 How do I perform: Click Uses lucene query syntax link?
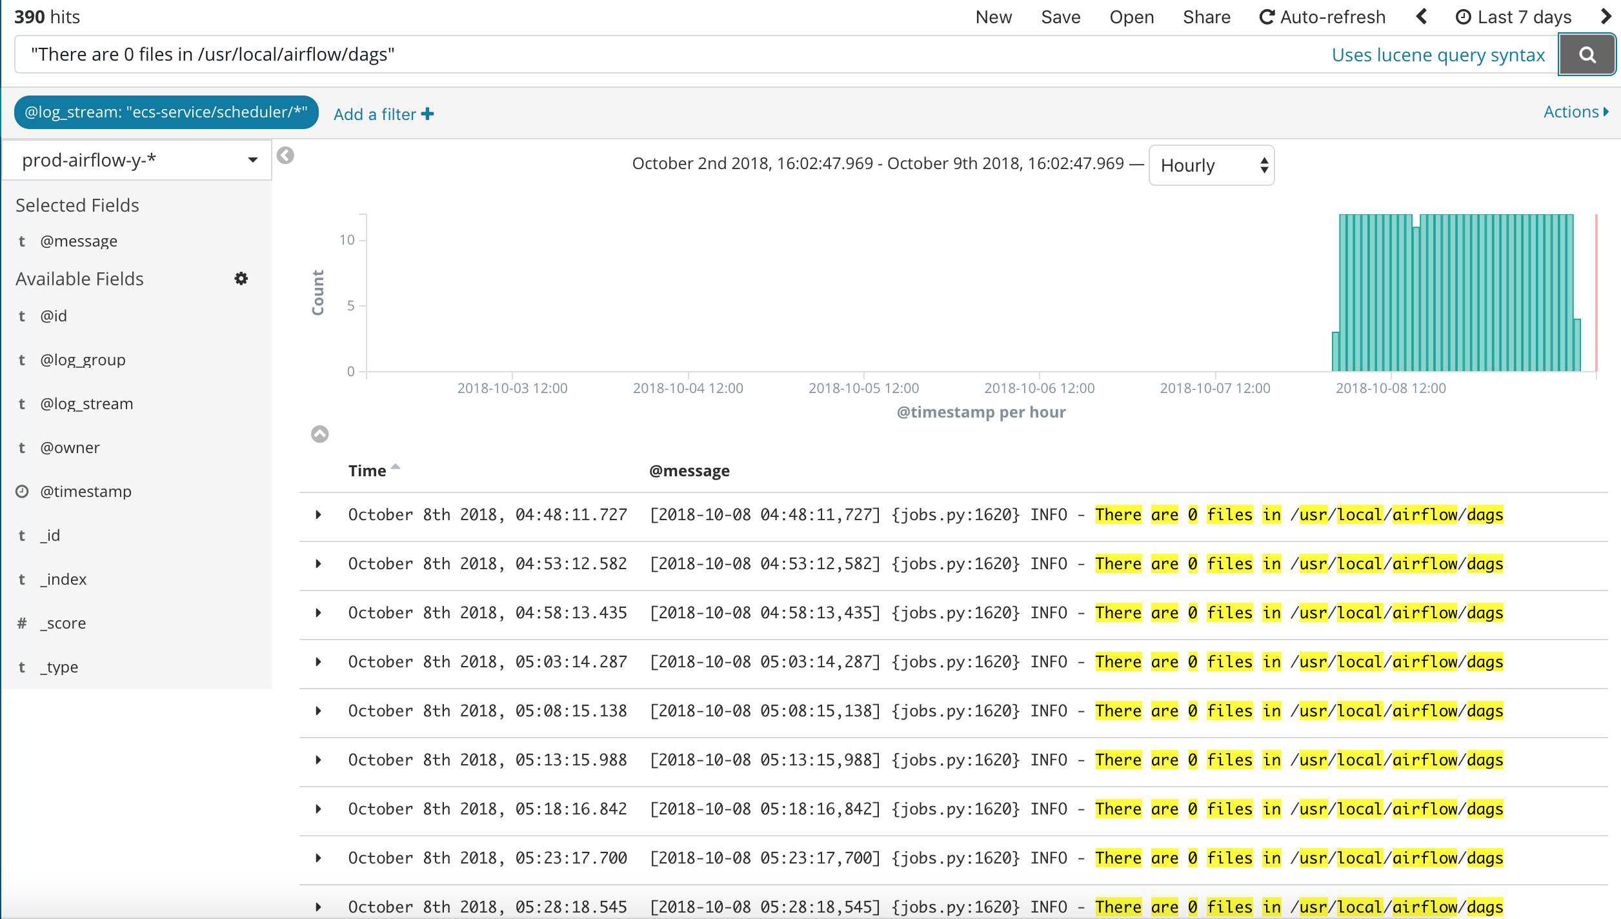tap(1438, 56)
